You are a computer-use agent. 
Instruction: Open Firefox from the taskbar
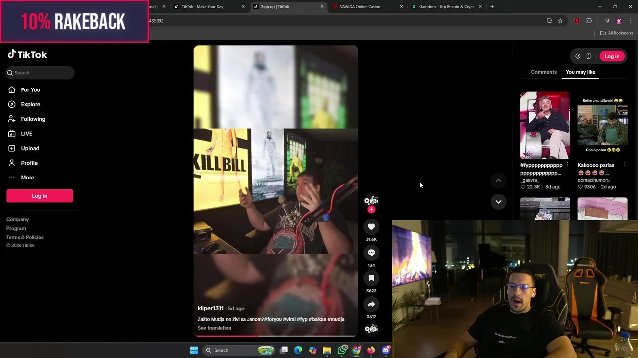tap(371, 350)
